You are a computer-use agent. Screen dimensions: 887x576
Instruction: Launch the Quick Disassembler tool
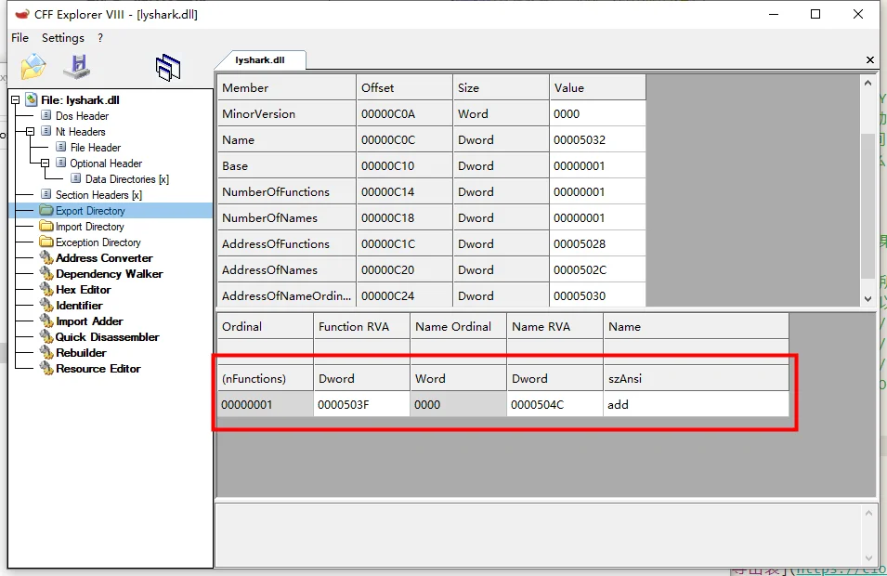tap(107, 337)
